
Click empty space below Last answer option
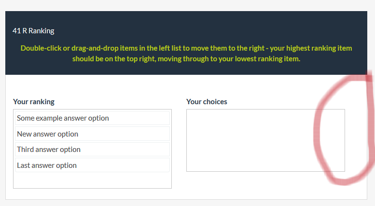[92, 180]
